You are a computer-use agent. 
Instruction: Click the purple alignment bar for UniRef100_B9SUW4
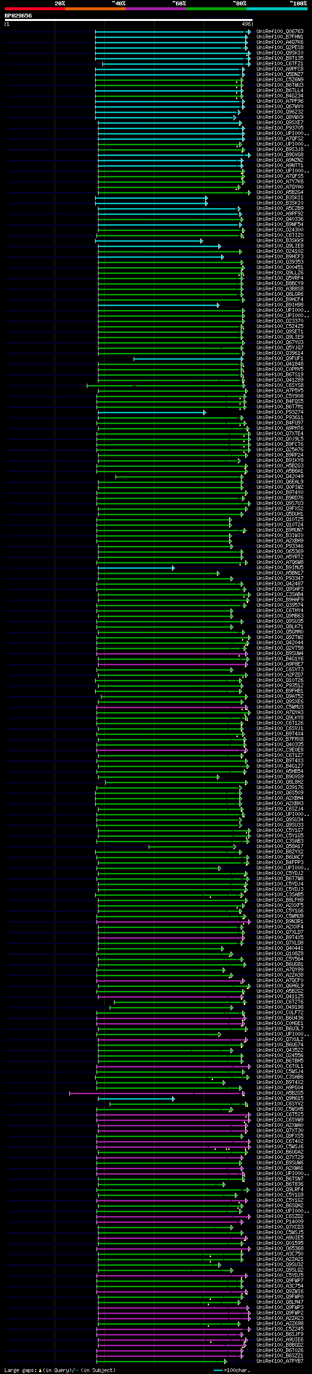pyautogui.click(x=171, y=654)
